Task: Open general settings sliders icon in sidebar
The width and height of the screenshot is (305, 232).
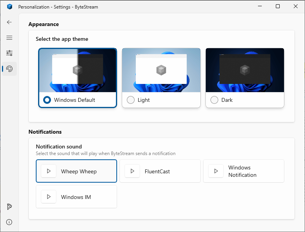Action: click(9, 53)
